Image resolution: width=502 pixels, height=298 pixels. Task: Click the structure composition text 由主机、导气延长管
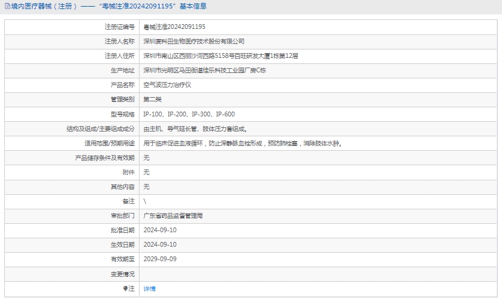coord(195,128)
